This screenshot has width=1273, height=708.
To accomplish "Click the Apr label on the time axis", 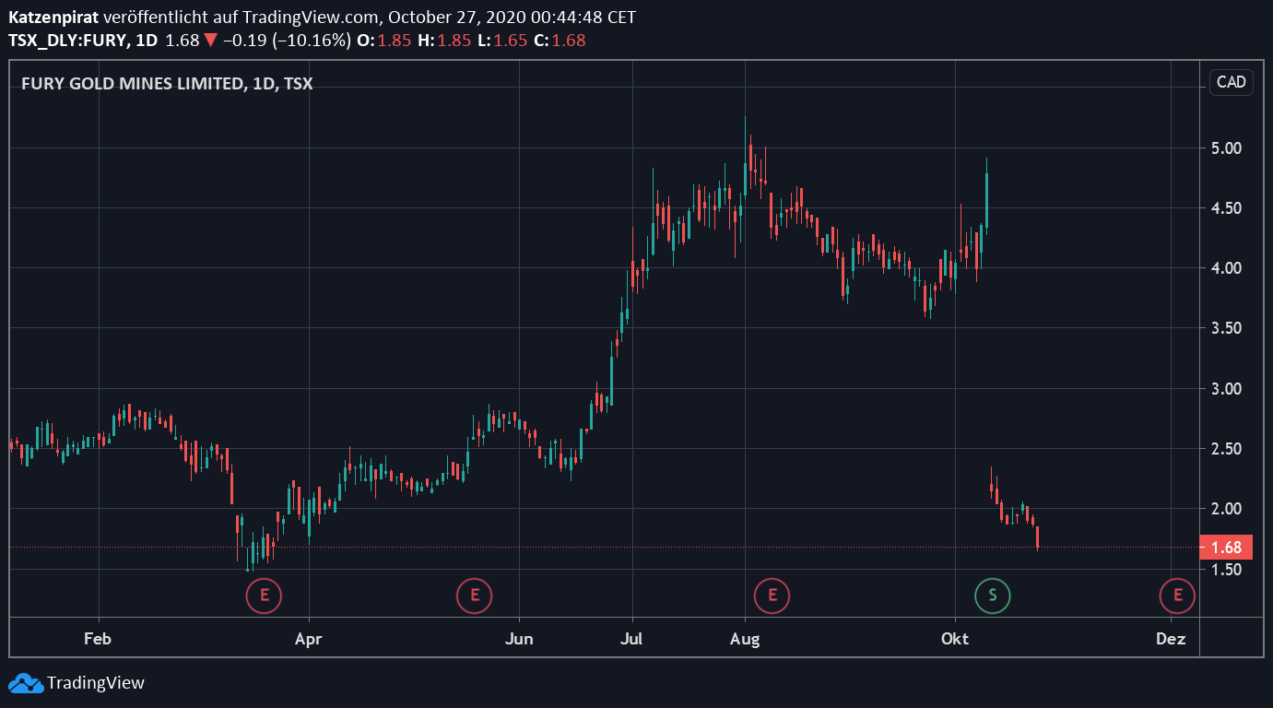I will tap(309, 639).
